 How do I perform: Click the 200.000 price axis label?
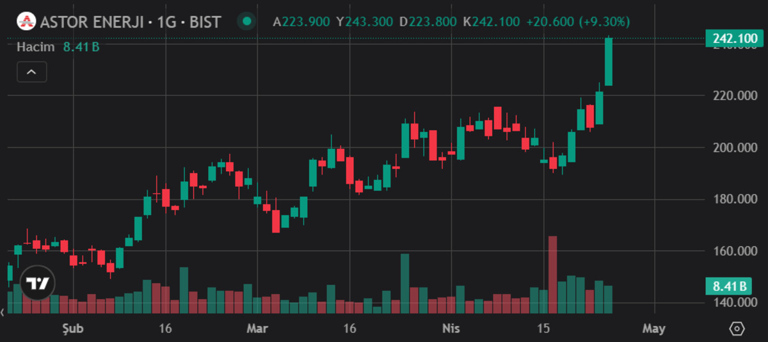pyautogui.click(x=734, y=148)
